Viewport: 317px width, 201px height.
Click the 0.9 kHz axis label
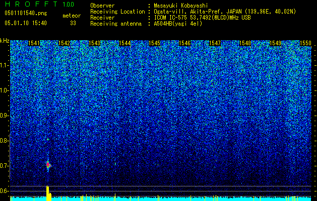click(x=5, y=116)
